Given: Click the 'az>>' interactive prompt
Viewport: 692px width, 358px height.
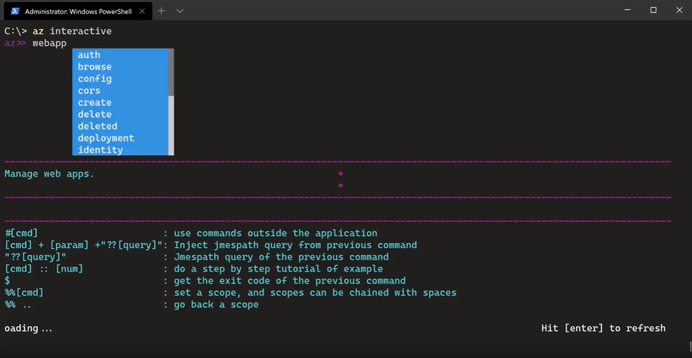Looking at the screenshot, I should tap(15, 43).
